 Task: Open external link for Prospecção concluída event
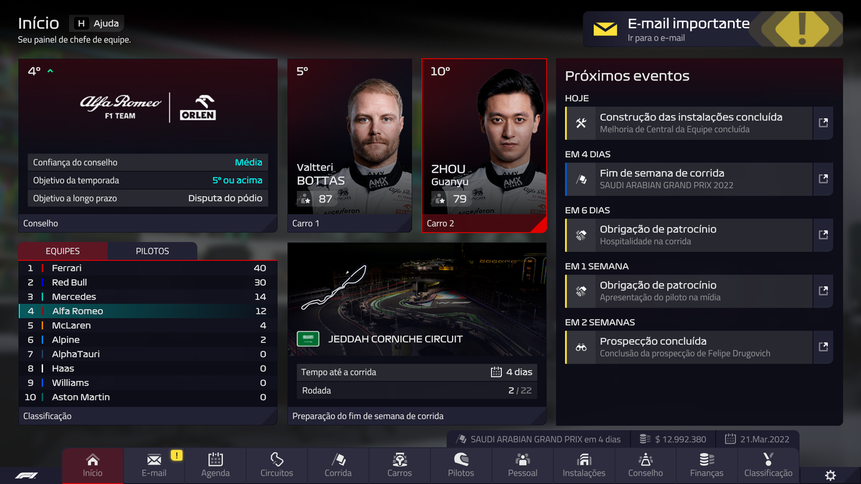[x=823, y=347]
